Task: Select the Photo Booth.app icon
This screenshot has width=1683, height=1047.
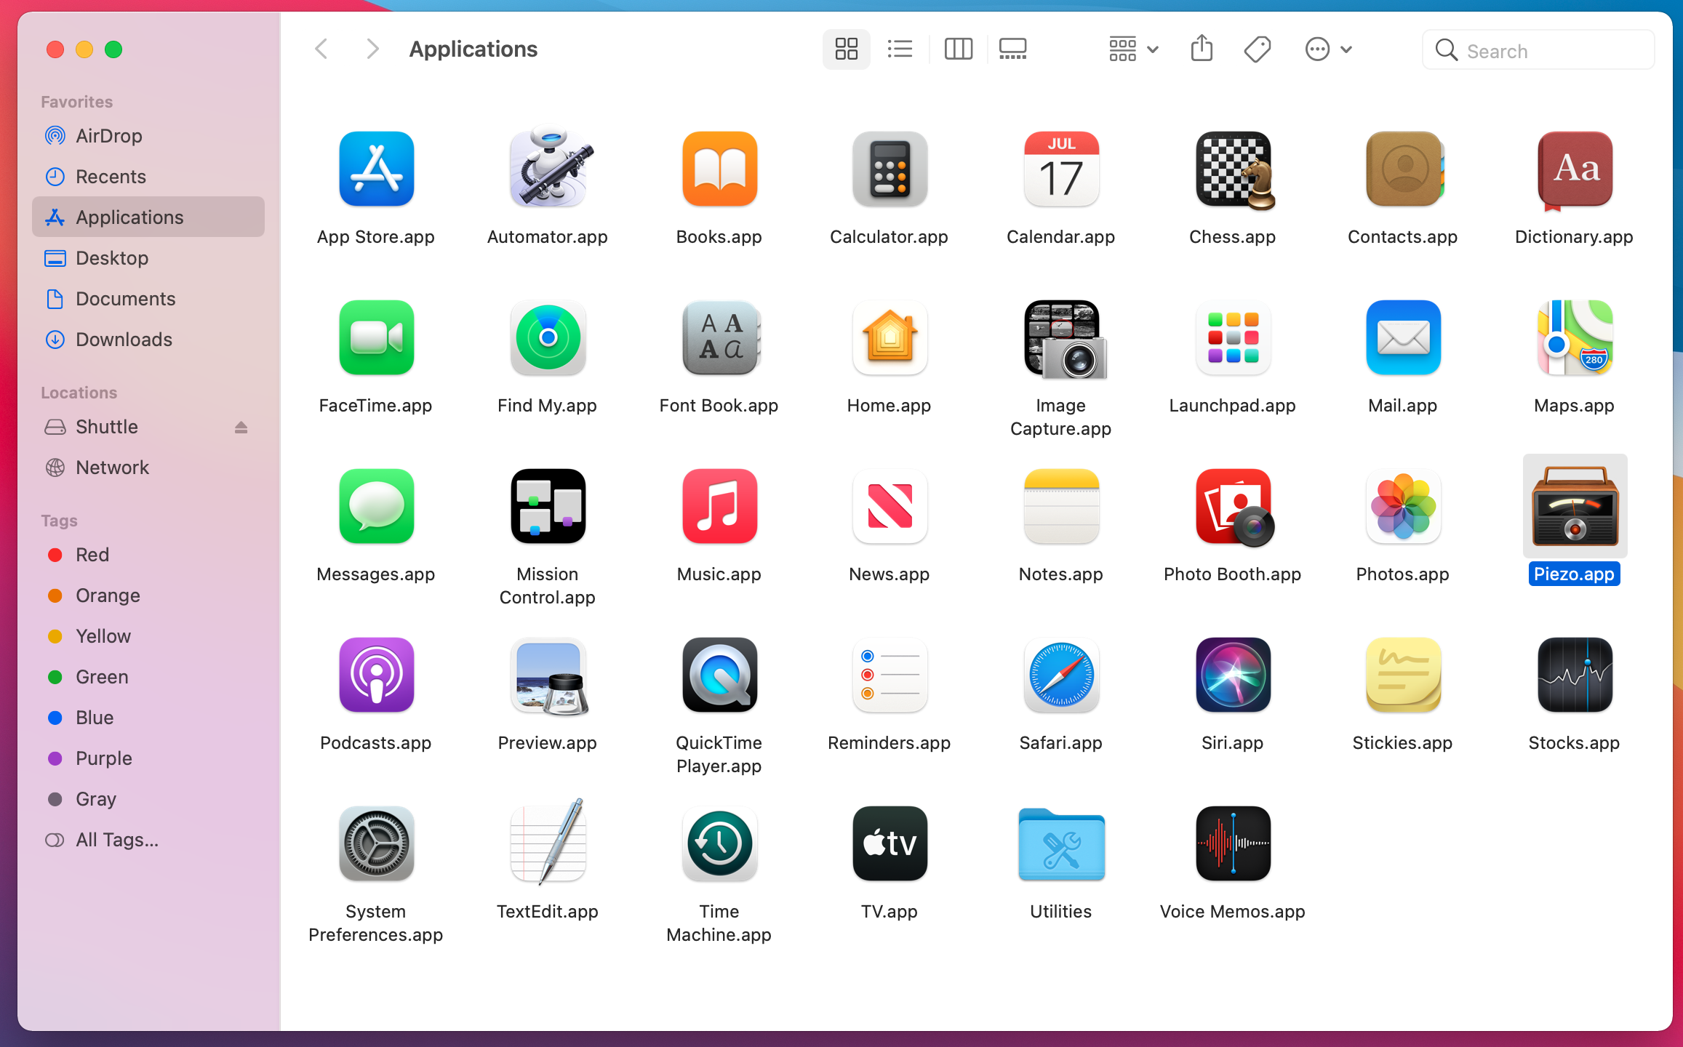Action: click(1234, 508)
